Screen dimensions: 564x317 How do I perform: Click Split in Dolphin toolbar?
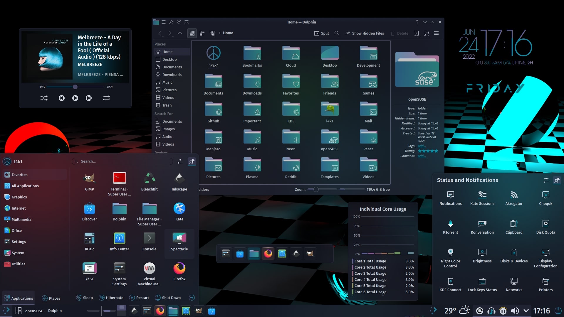(x=322, y=33)
